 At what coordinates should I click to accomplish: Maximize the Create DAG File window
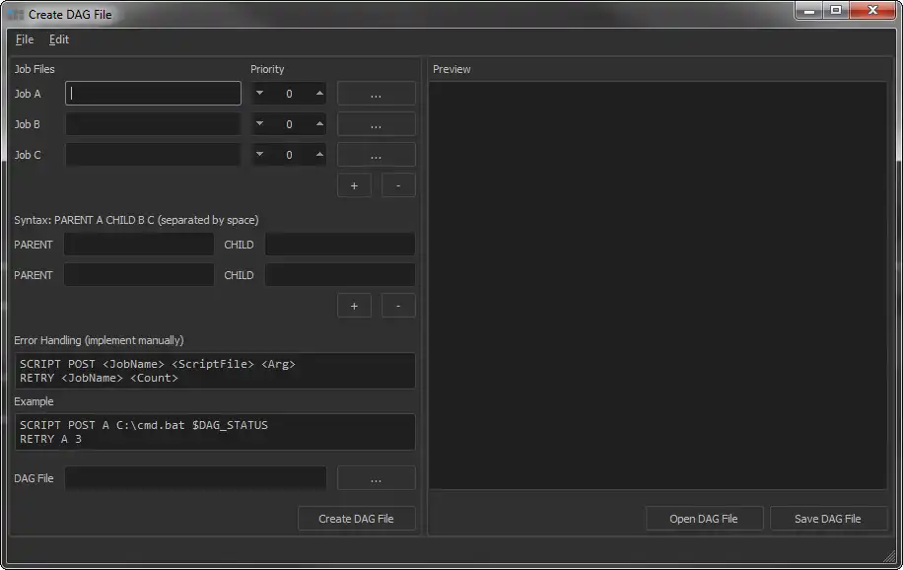pos(836,11)
